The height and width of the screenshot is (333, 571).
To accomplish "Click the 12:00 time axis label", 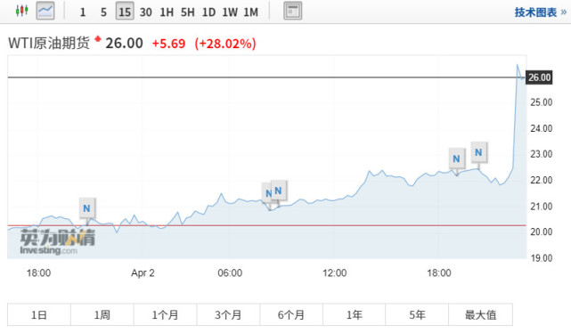I will click(335, 273).
